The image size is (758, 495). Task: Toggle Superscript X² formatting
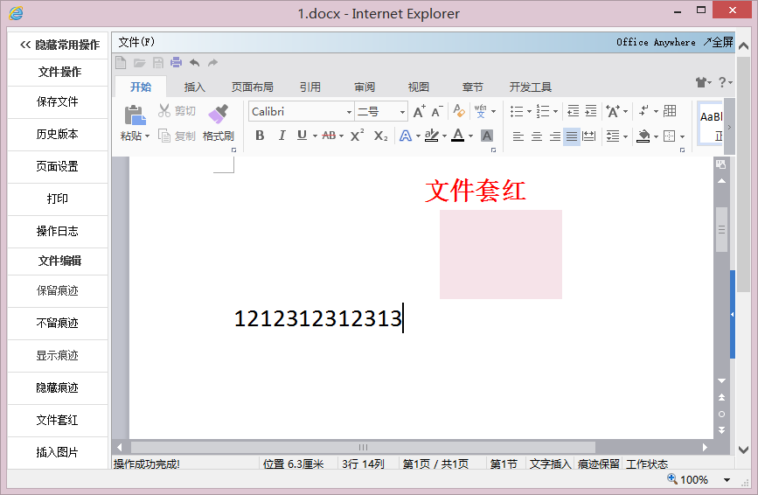tap(358, 136)
